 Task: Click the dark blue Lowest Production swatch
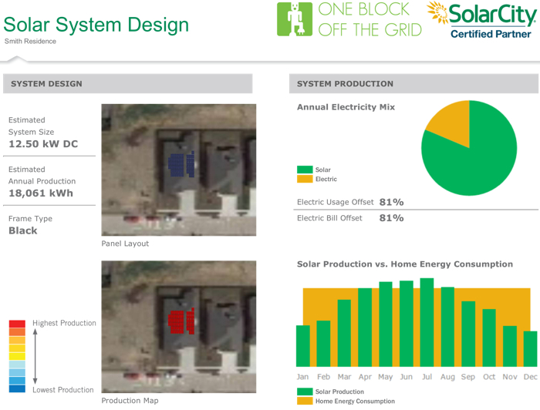point(17,388)
